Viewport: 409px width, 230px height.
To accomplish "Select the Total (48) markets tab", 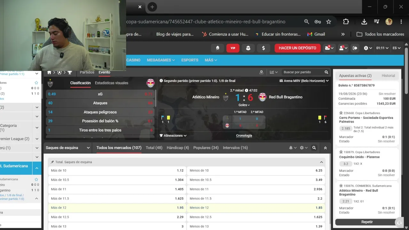I will tap(154, 148).
